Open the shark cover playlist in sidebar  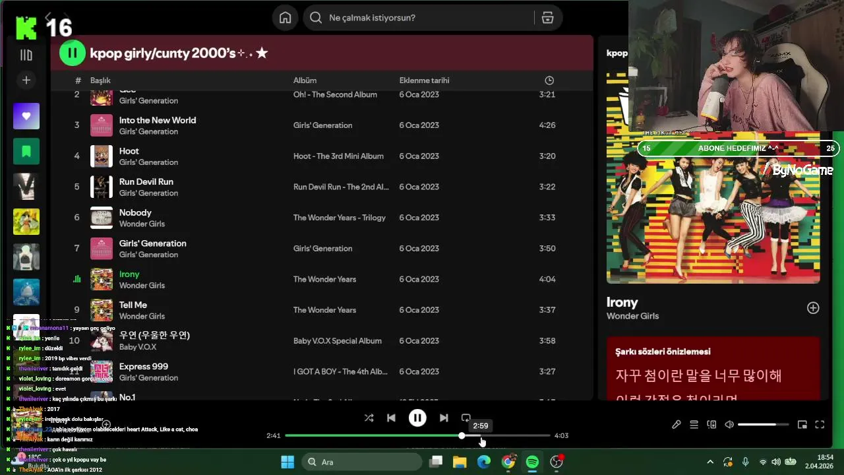(x=26, y=292)
